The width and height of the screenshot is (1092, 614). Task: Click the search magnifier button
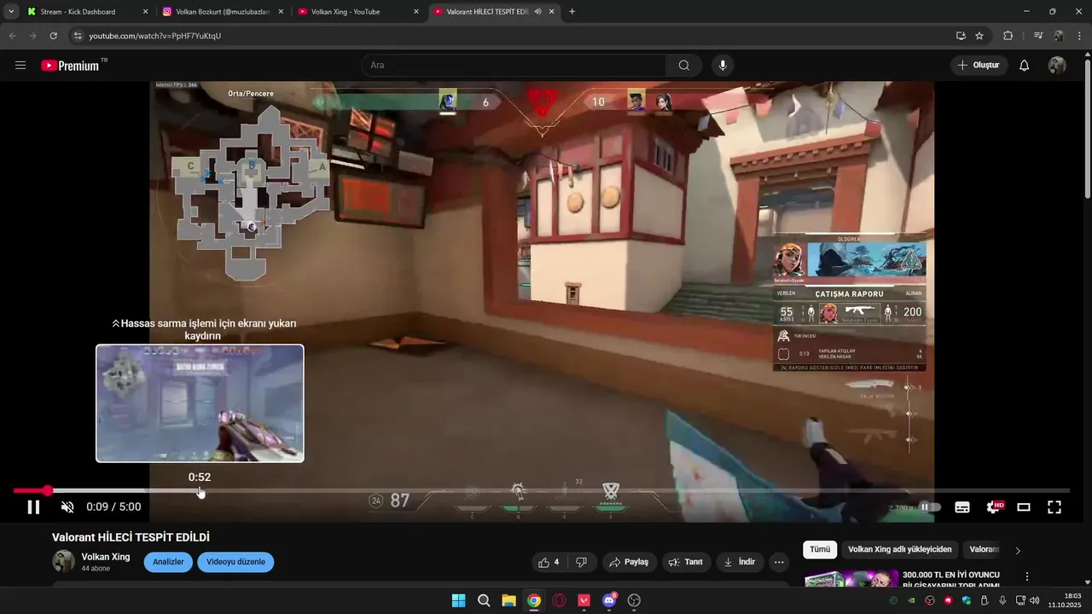click(684, 65)
